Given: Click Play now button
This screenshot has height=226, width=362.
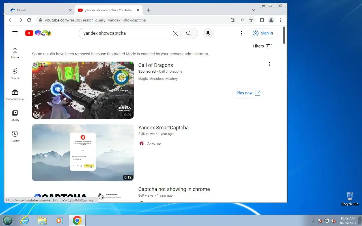Looking at the screenshot, I should [248, 93].
